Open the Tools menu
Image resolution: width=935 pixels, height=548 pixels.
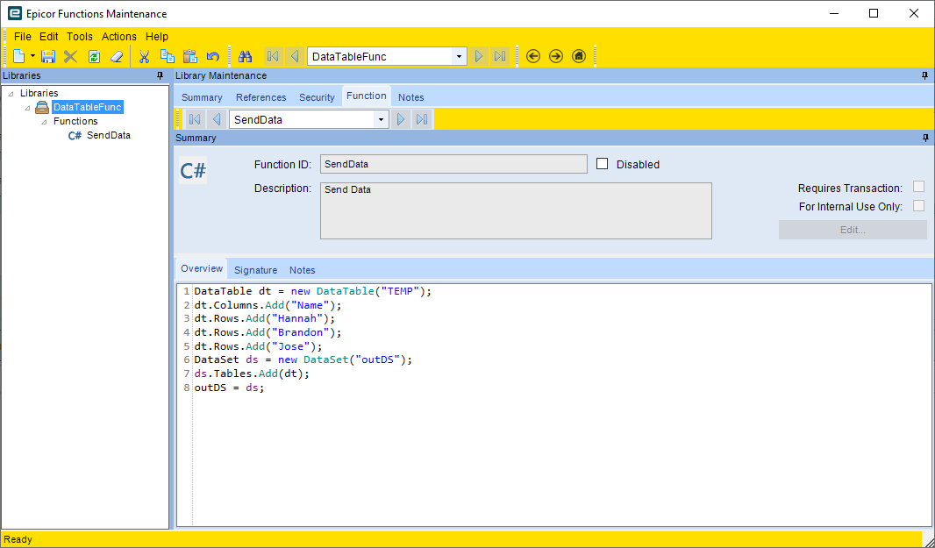[x=79, y=36]
